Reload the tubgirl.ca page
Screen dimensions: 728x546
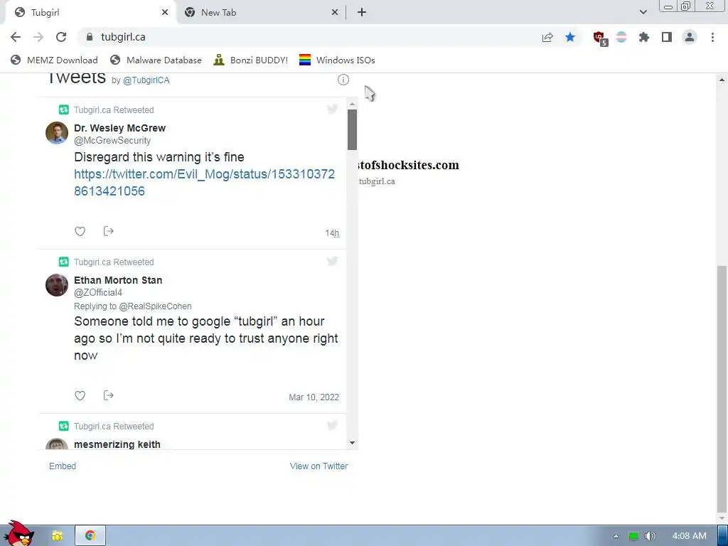(x=61, y=37)
